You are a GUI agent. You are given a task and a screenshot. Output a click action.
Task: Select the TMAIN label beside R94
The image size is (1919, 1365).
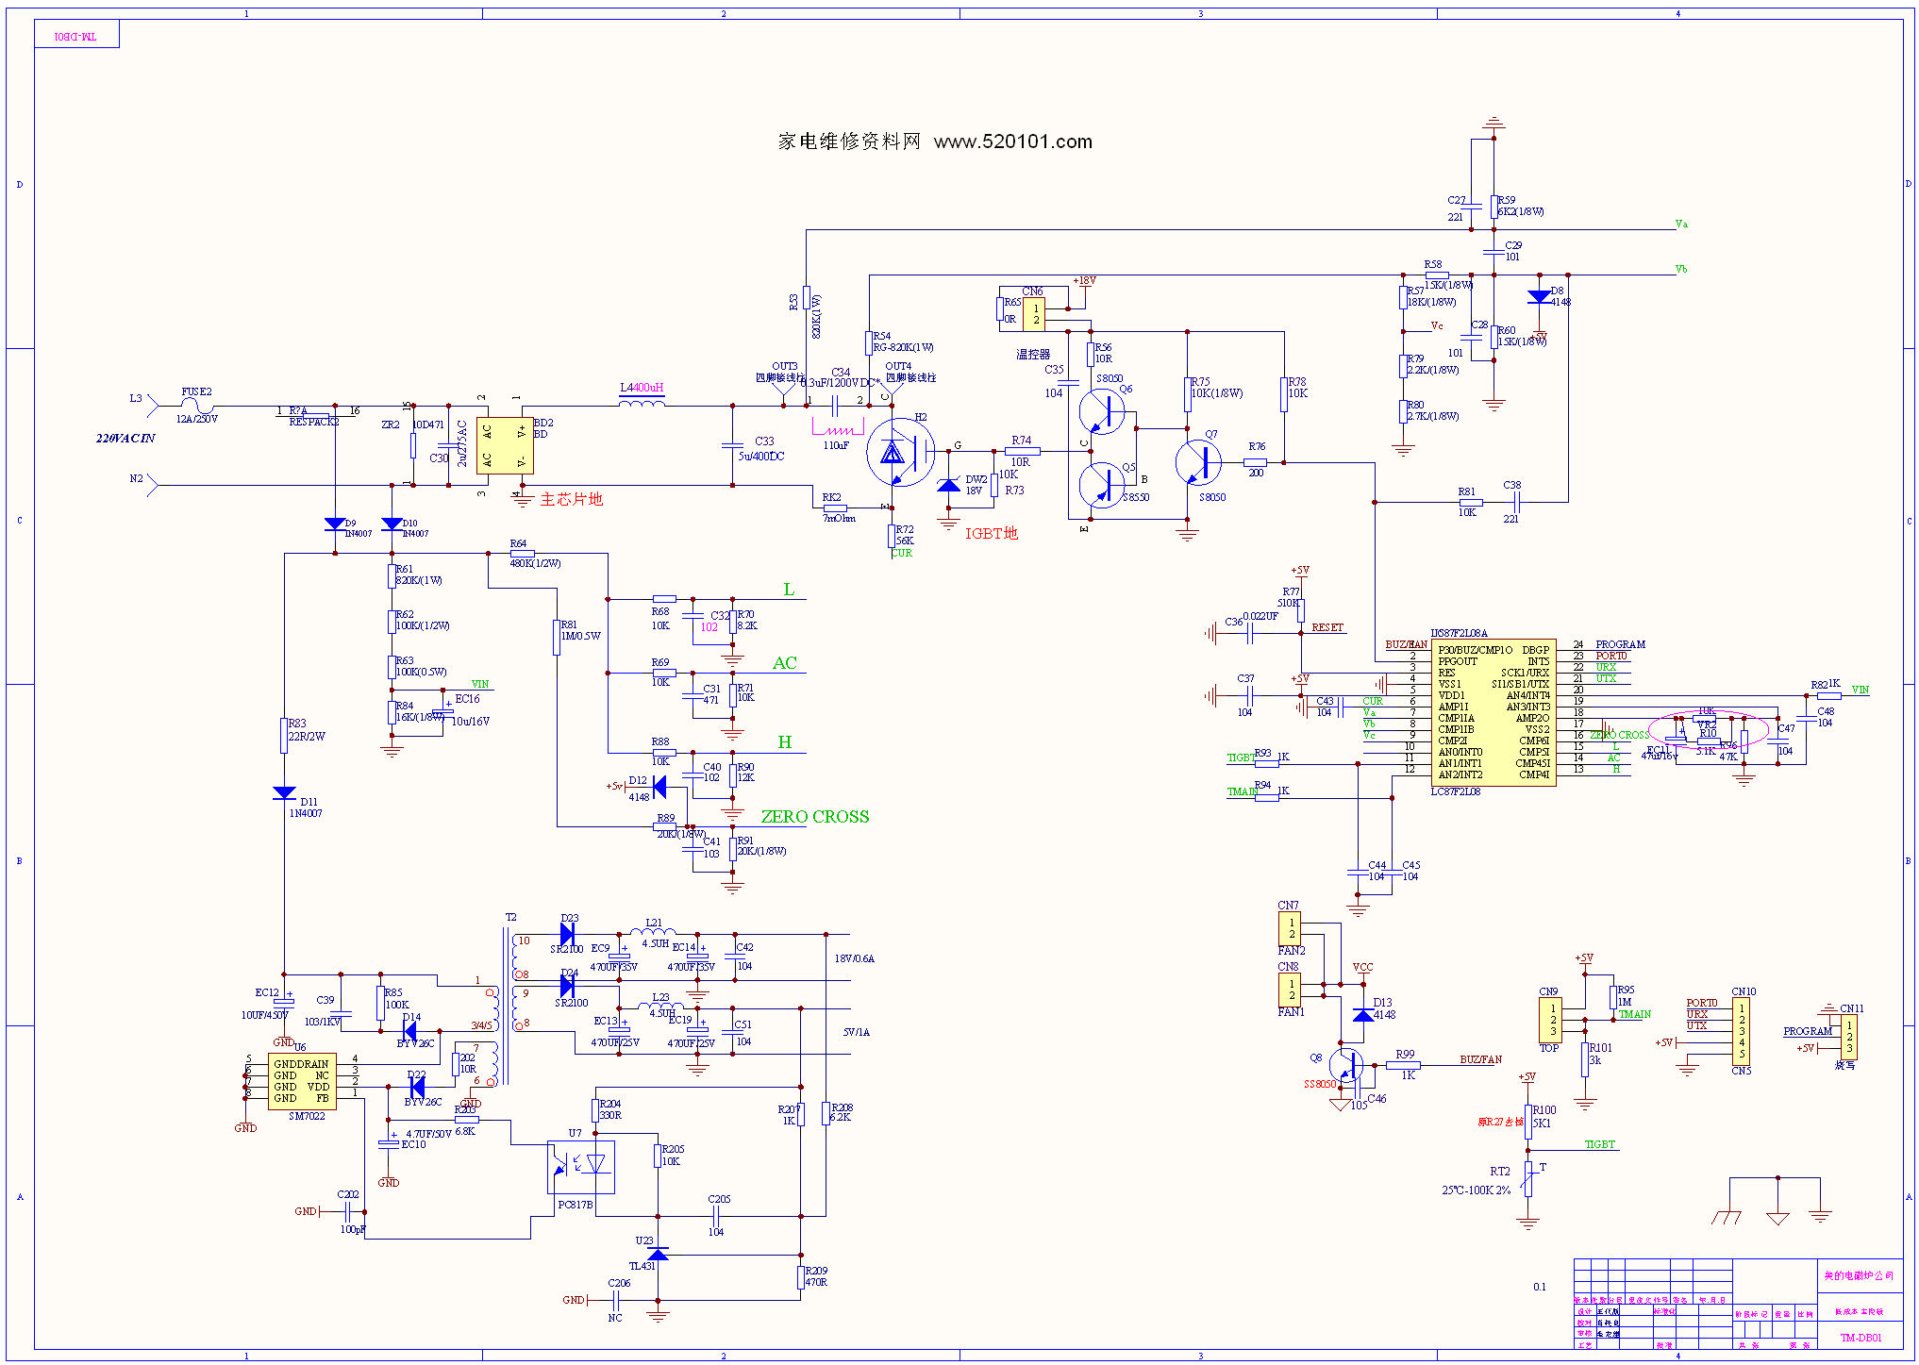(1243, 792)
